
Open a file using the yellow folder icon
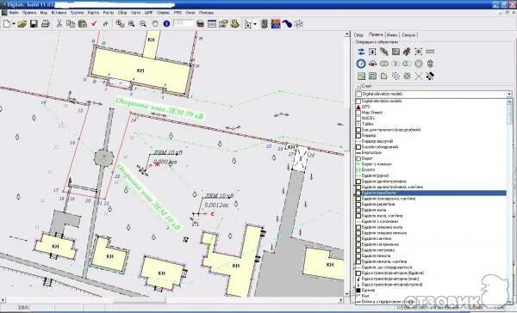[22, 24]
